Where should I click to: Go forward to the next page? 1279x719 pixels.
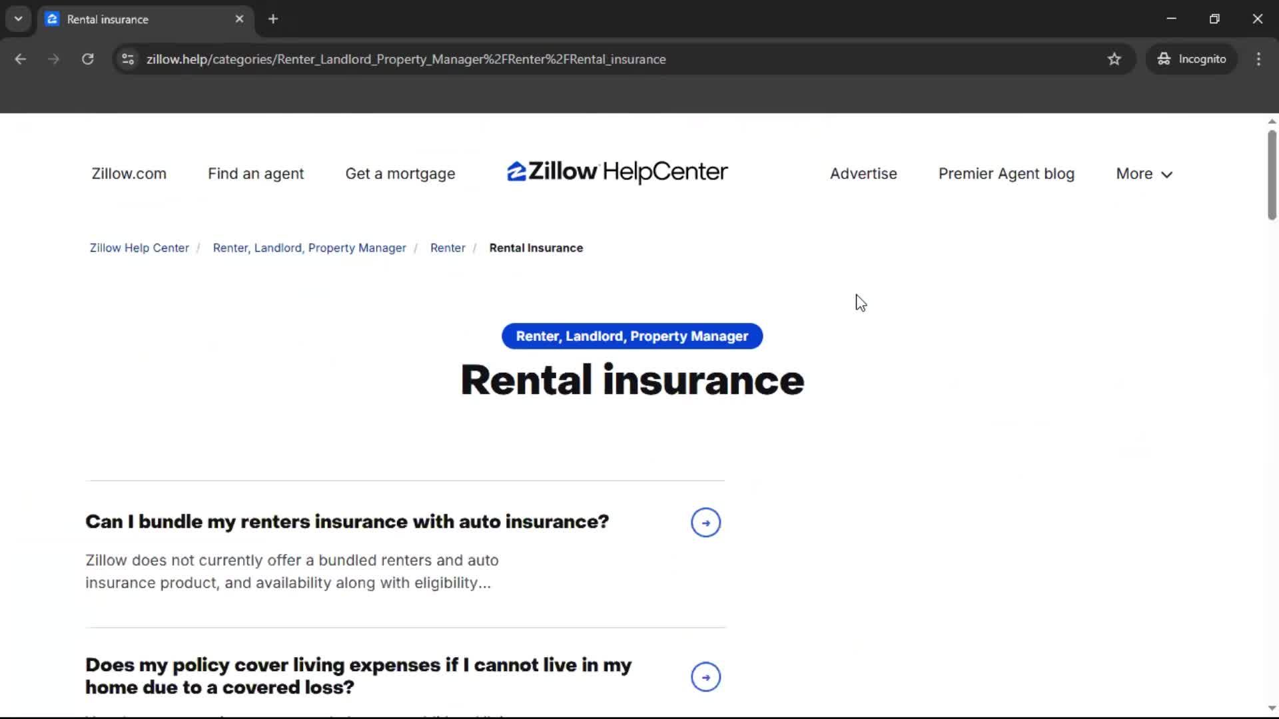pyautogui.click(x=53, y=59)
